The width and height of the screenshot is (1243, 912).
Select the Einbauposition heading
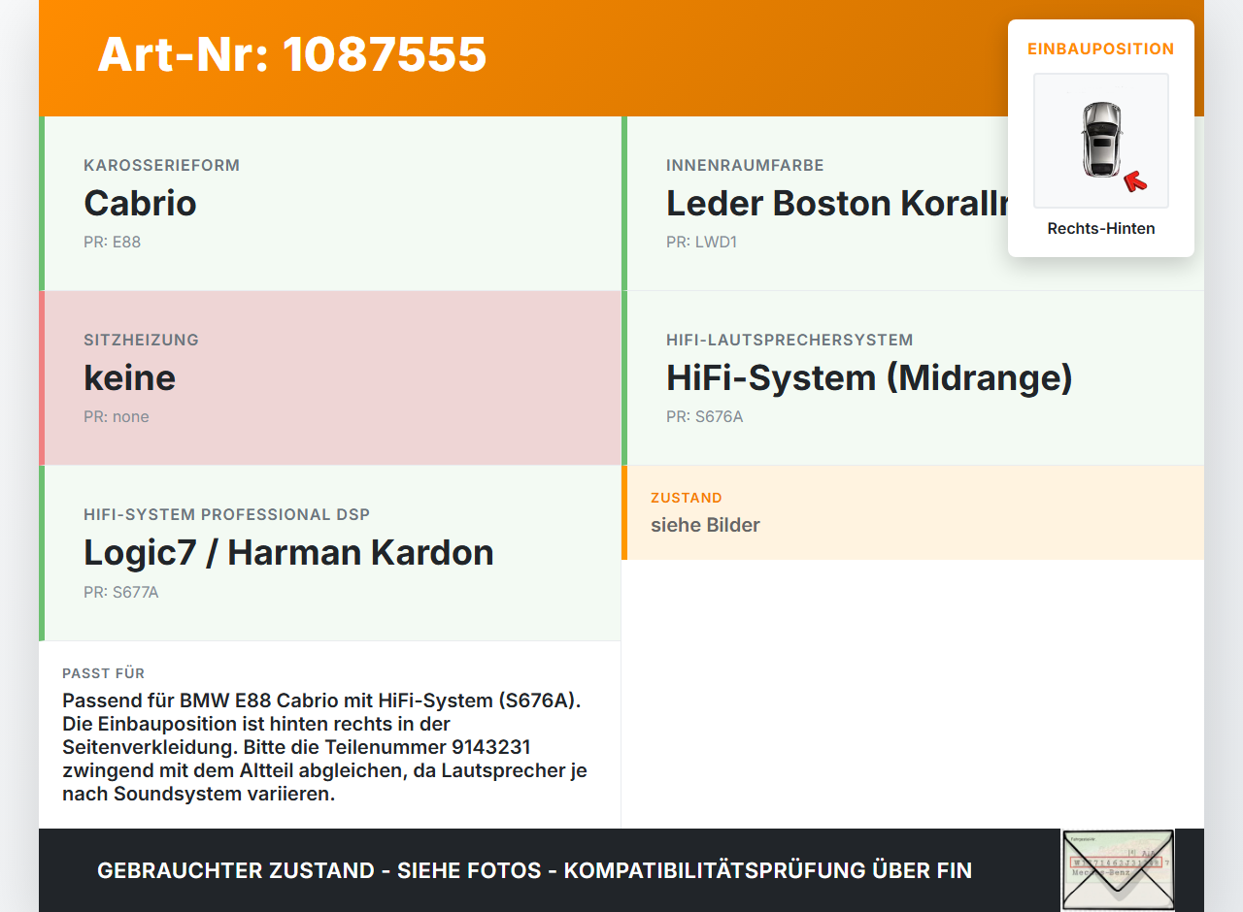[x=1101, y=49]
